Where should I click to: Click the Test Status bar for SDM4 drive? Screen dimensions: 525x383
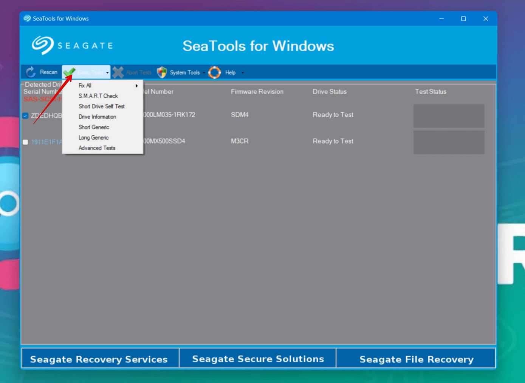coord(449,116)
